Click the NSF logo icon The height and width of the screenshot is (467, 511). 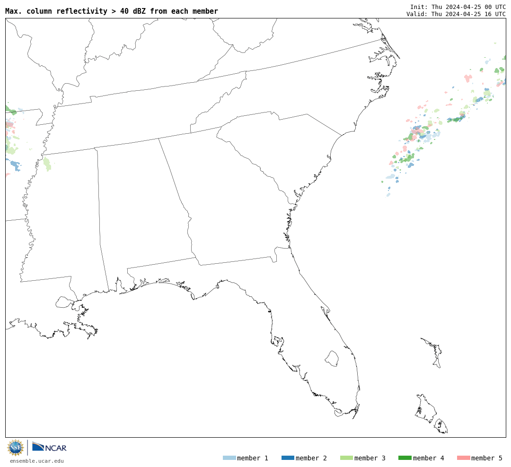pos(15,448)
